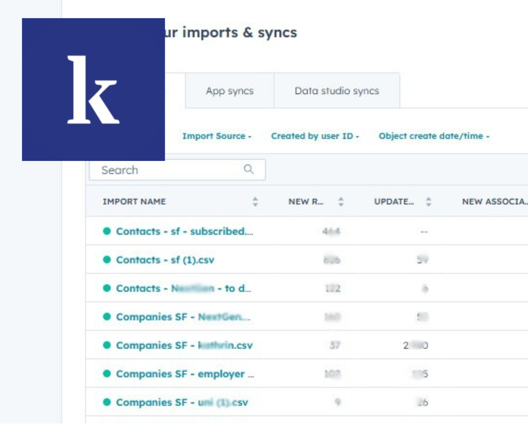Click the UPDATE... column header text
The width and height of the screenshot is (528, 431).
point(394,201)
